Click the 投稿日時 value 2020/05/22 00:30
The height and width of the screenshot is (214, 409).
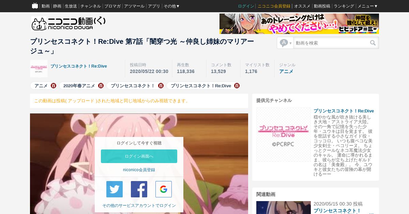pyautogui.click(x=149, y=71)
